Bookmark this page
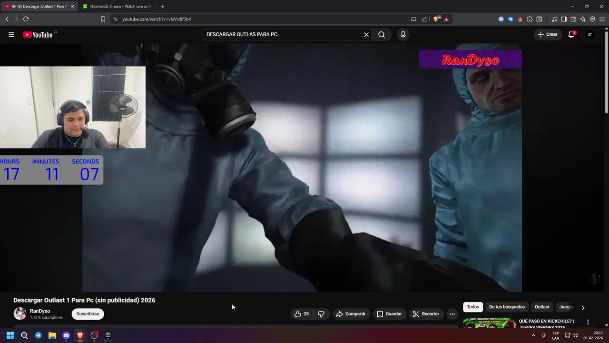Image resolution: width=609 pixels, height=343 pixels. pyautogui.click(x=103, y=19)
